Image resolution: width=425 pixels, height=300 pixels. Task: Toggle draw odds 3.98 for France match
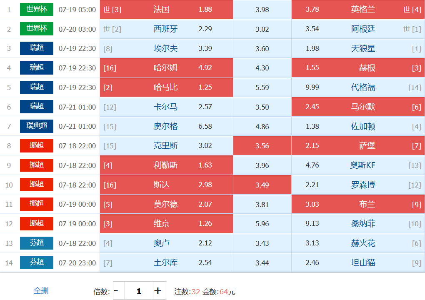(262, 10)
